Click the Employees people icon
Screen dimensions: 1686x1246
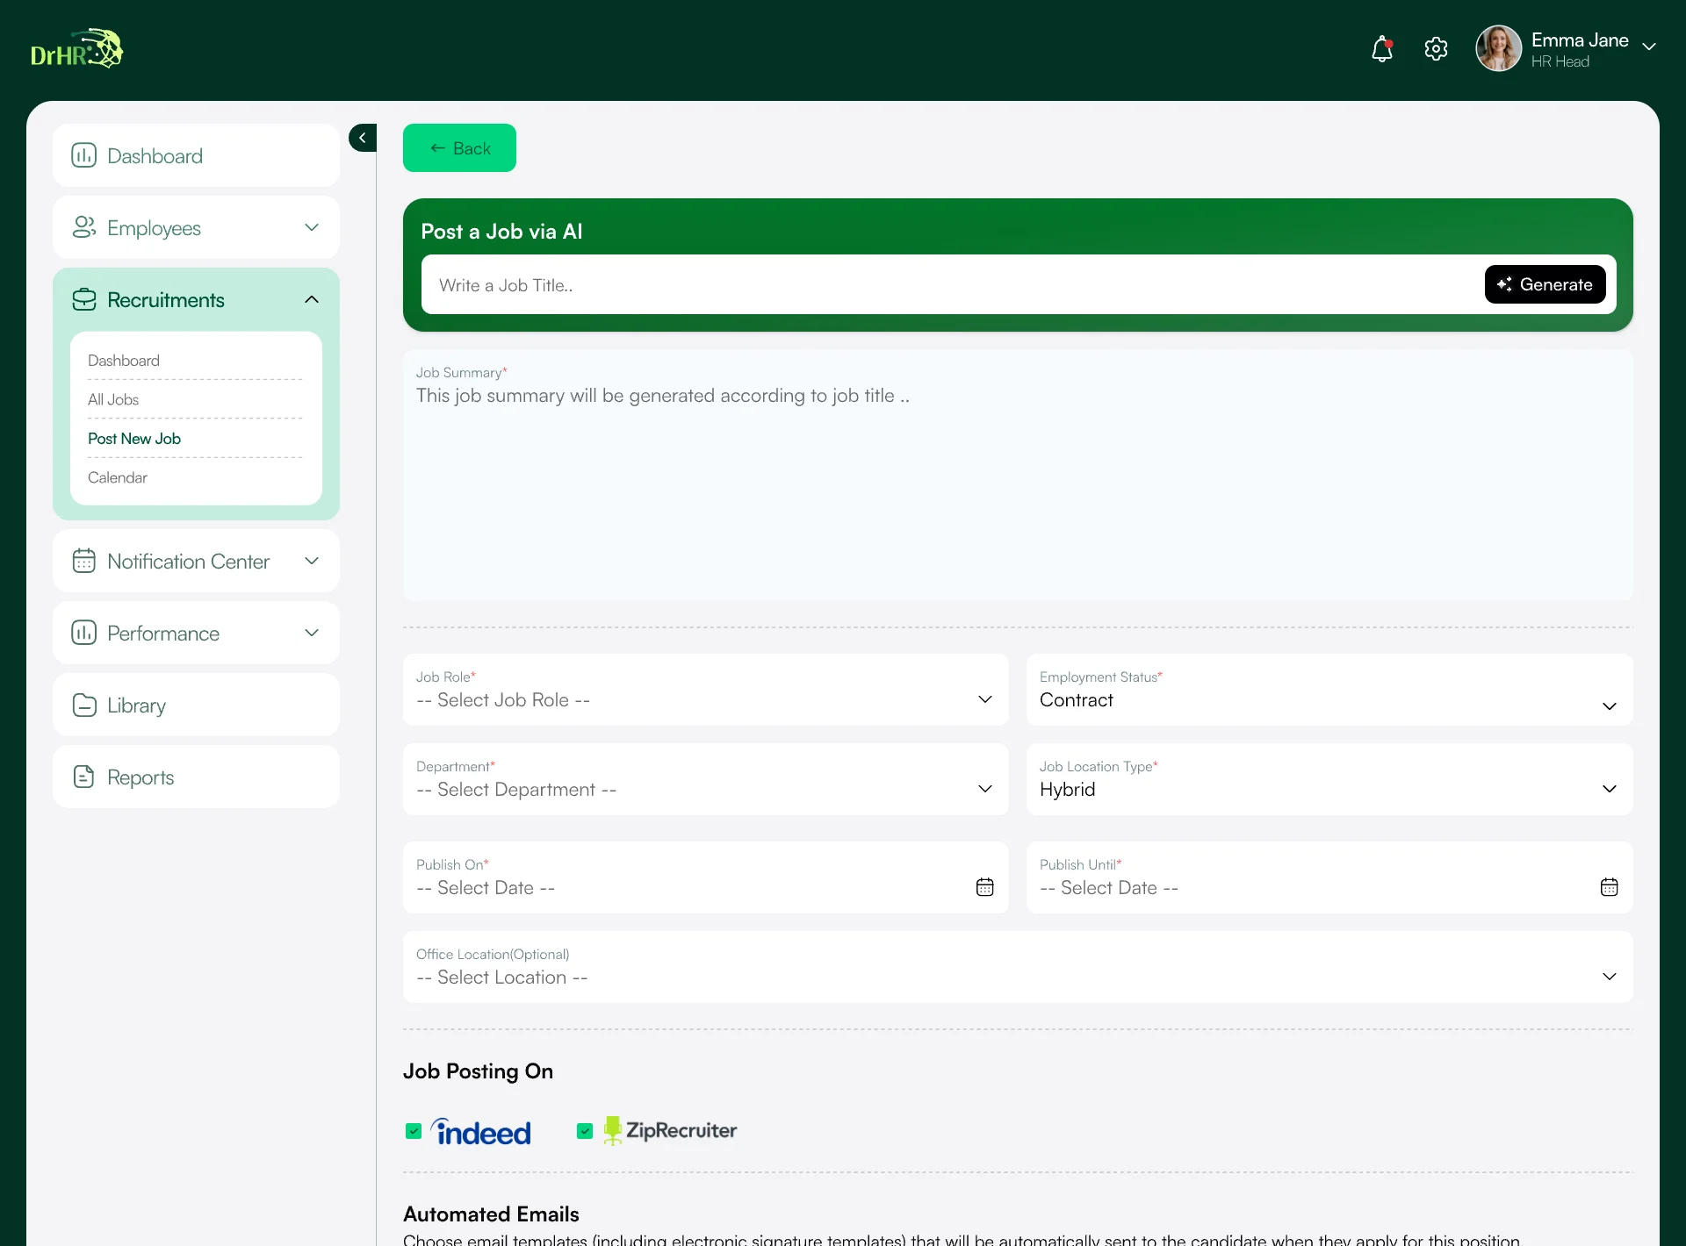83,227
